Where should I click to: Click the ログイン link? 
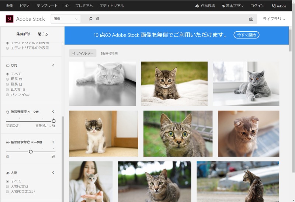257,6
